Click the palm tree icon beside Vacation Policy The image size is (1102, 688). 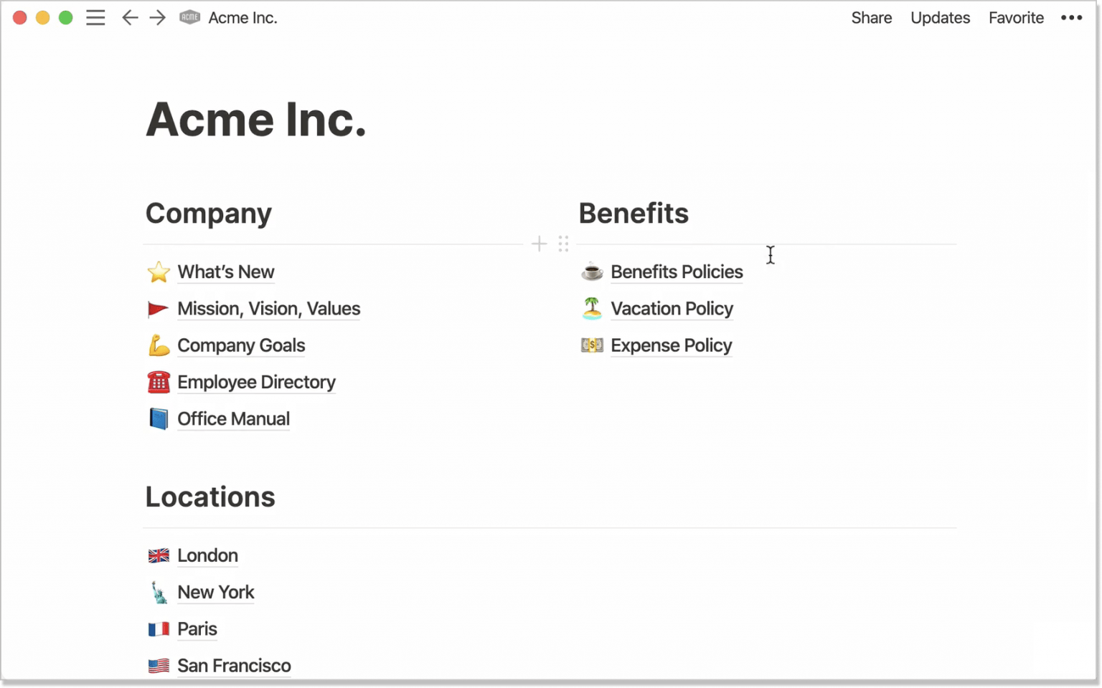(x=592, y=308)
